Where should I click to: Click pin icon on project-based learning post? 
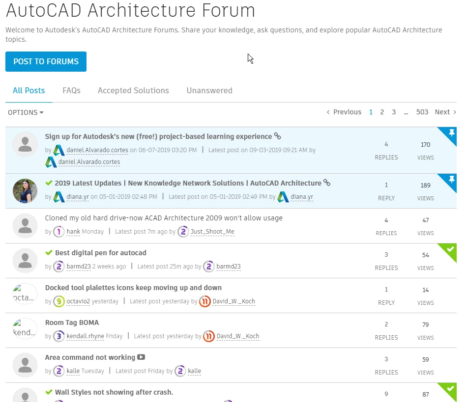coord(451,133)
